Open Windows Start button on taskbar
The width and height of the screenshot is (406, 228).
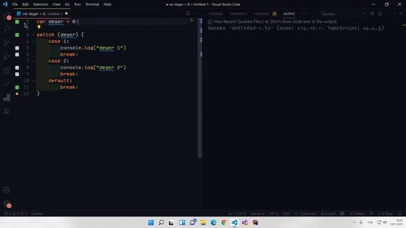151,222
